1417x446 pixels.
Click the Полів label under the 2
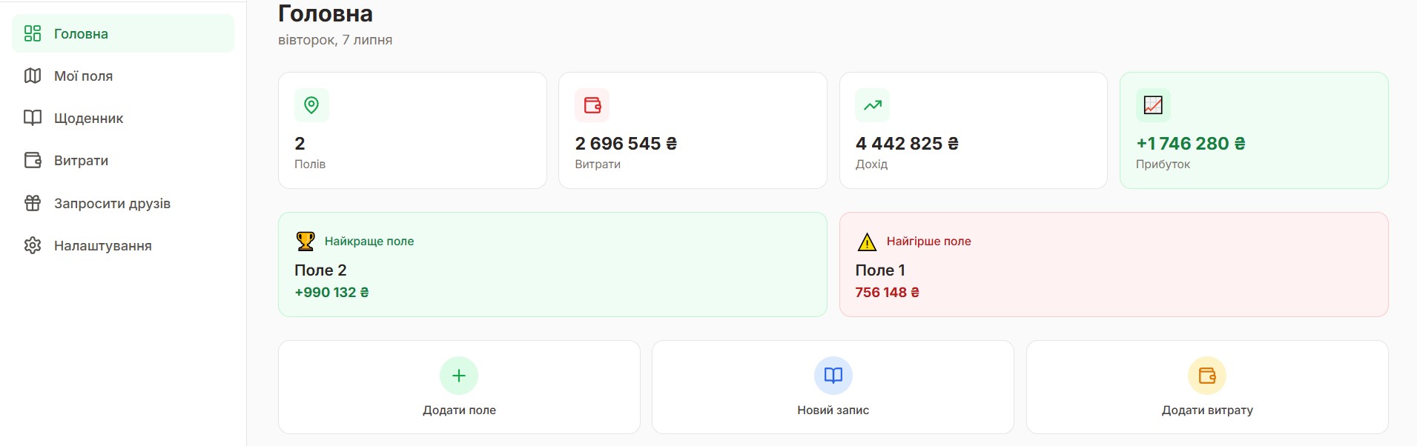click(310, 164)
